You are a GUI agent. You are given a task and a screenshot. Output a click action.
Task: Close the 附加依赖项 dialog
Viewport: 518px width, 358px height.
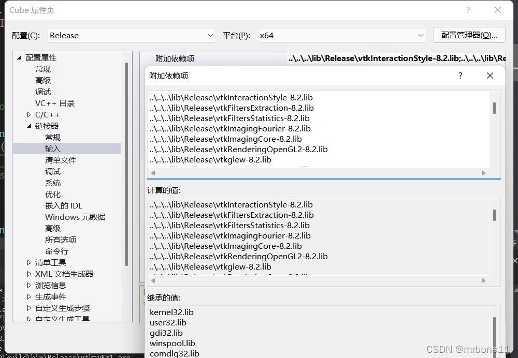coord(490,76)
